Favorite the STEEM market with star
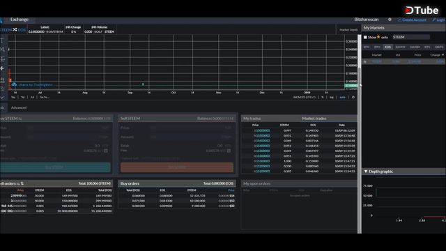Viewport: 446px width, 251px height. [x=365, y=61]
